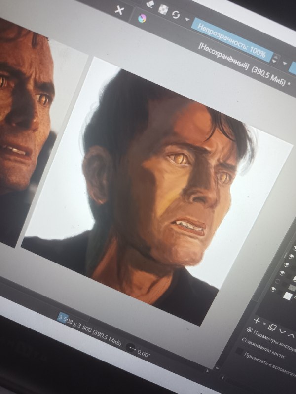Select the white bottom layer thumbnail
The image size is (296, 394).
288,296
